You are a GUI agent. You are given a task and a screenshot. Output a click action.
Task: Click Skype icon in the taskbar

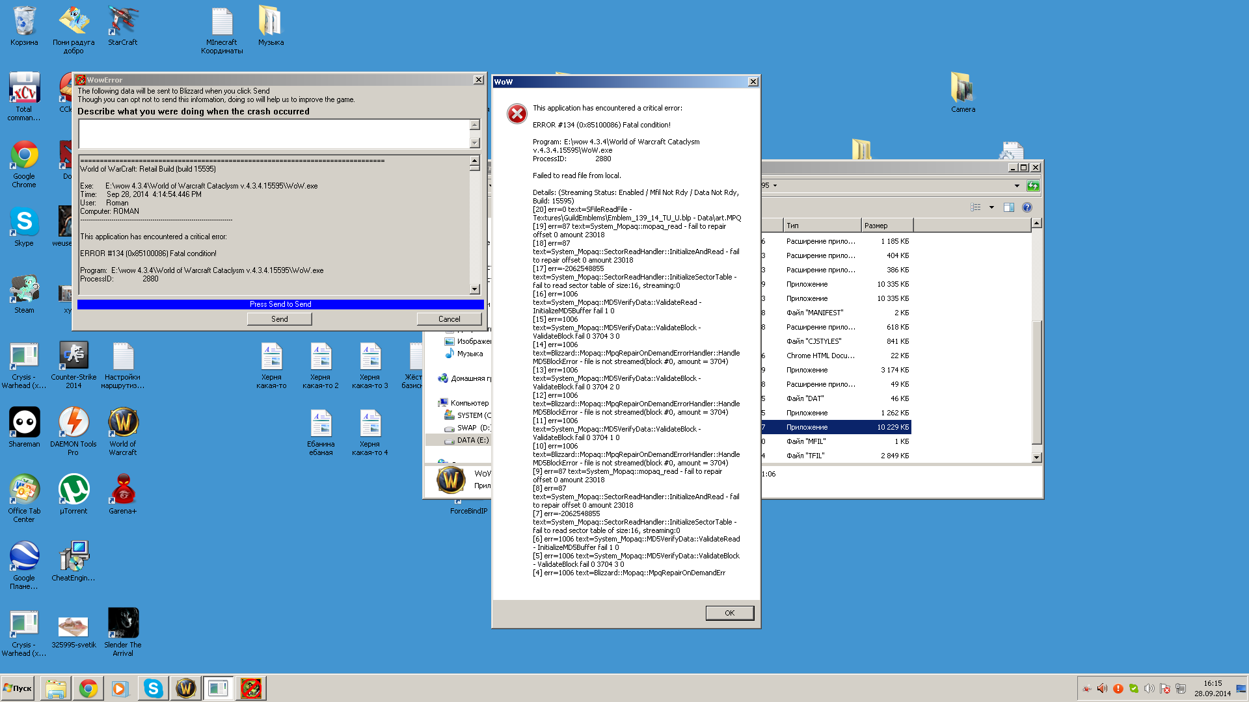click(154, 688)
